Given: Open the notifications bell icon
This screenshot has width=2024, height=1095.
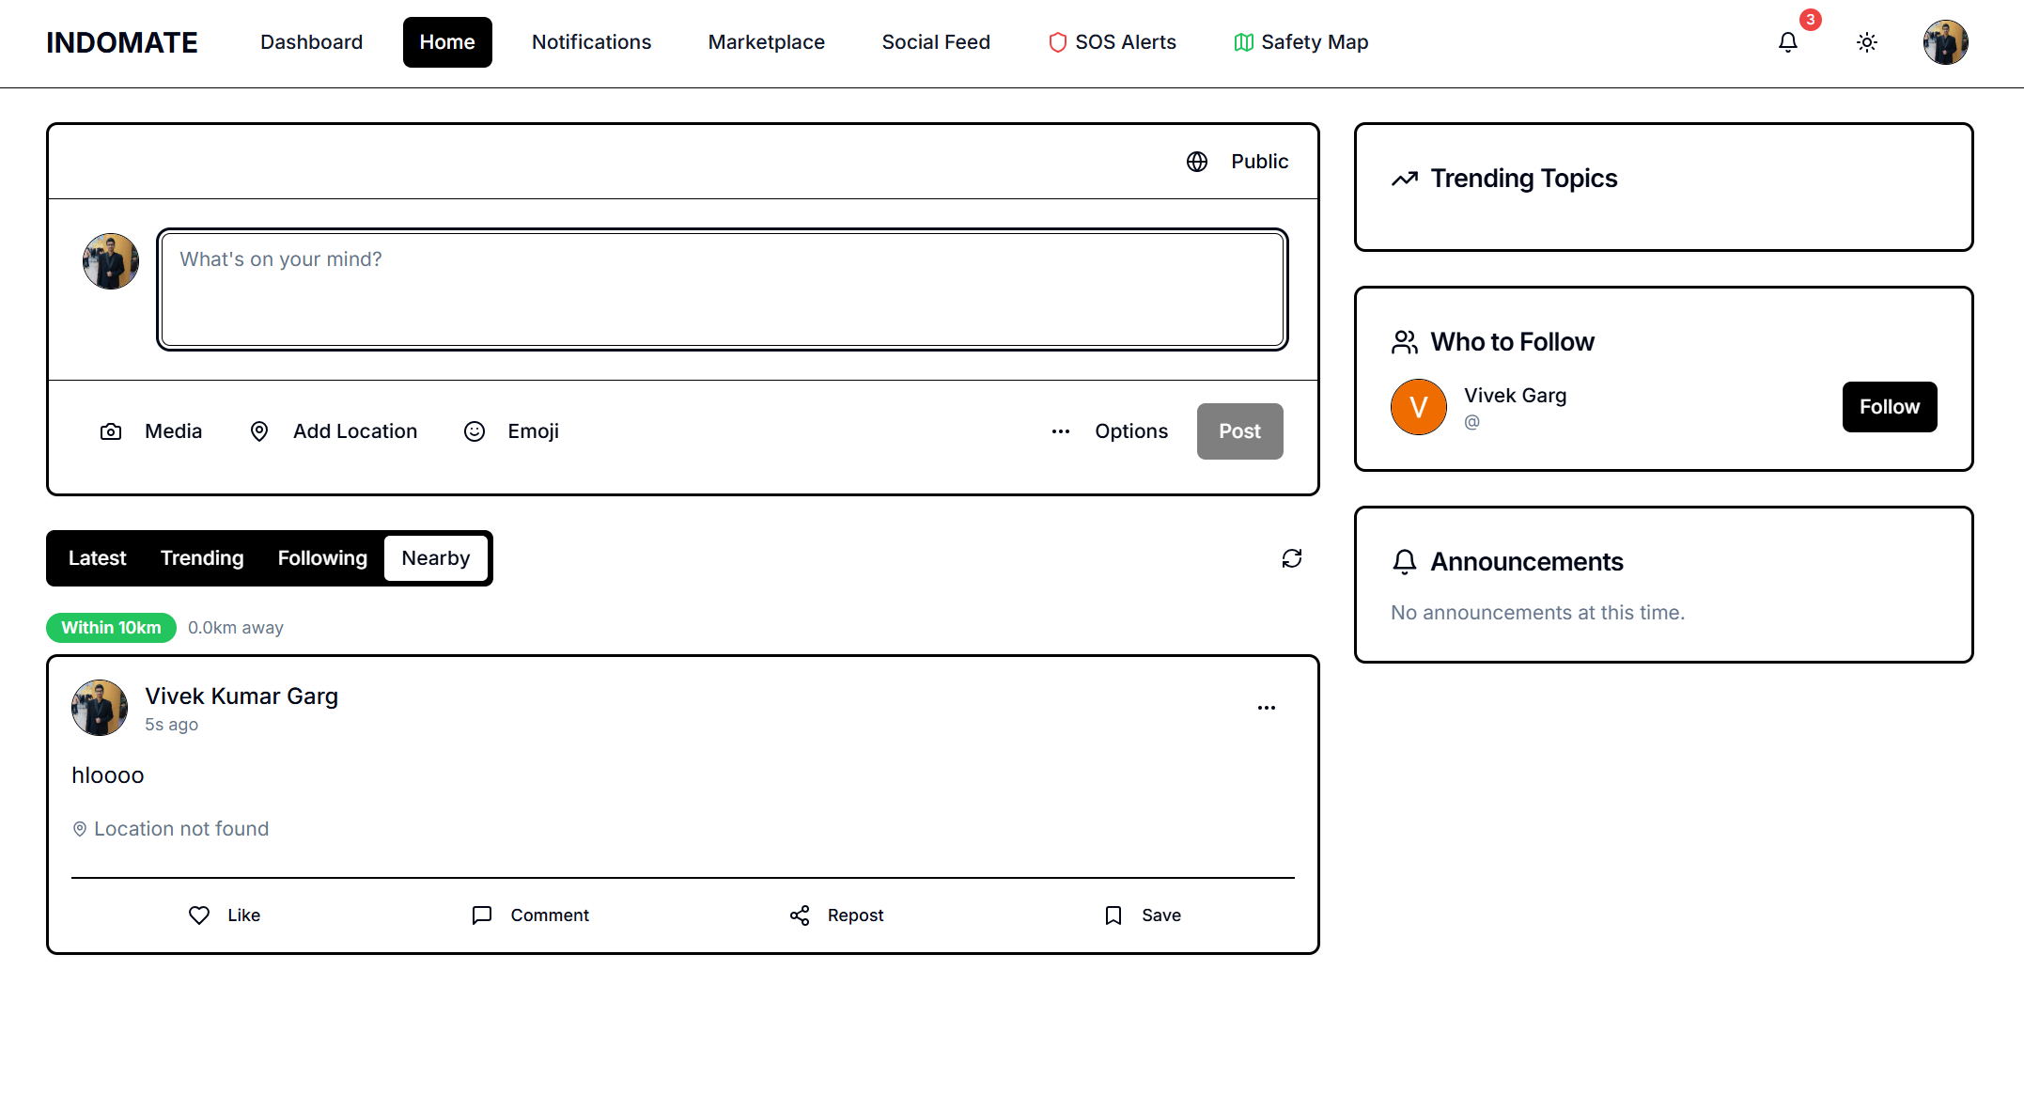Looking at the screenshot, I should point(1787,42).
